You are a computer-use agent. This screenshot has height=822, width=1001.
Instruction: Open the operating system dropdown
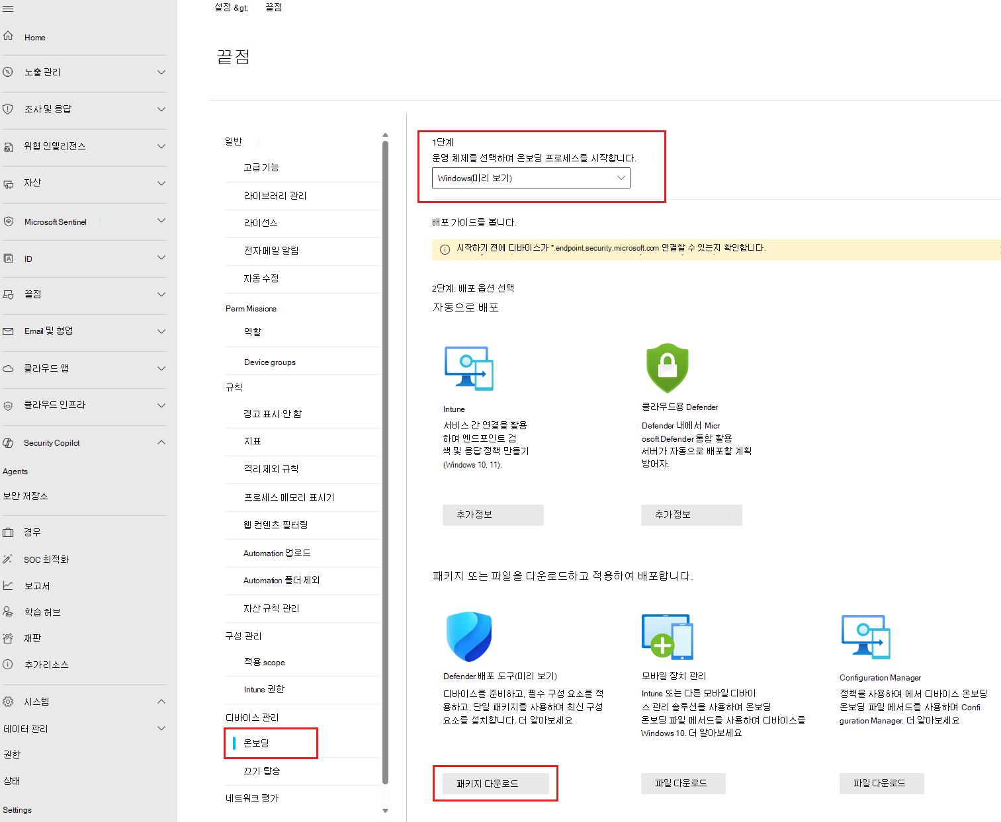point(531,178)
